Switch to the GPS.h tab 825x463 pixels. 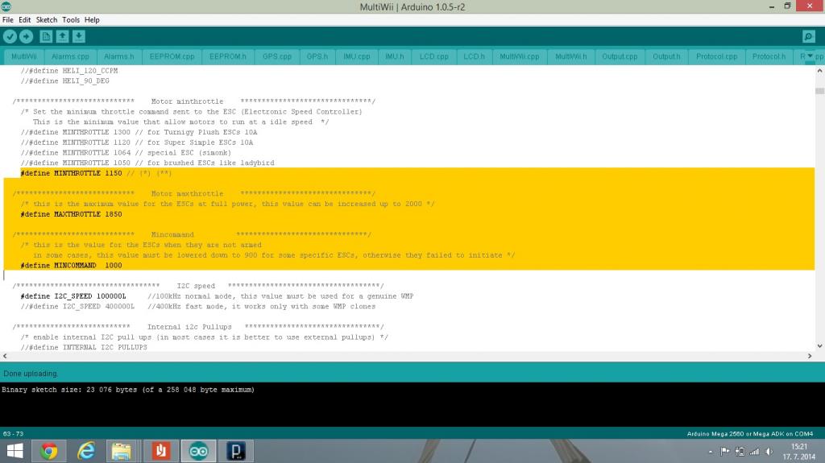[x=317, y=57]
